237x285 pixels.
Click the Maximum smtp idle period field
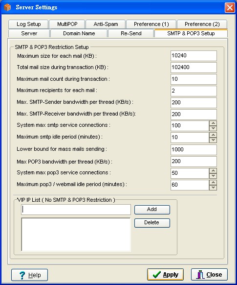pos(190,138)
